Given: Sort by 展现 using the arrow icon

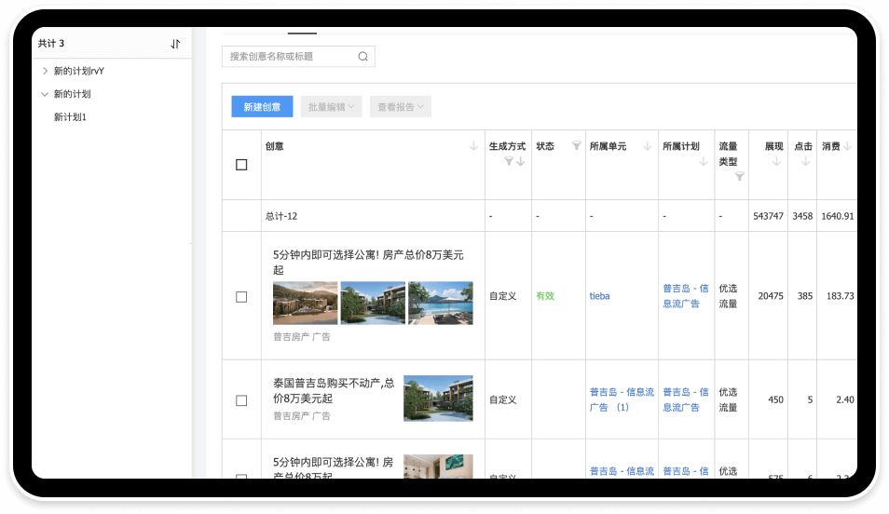Looking at the screenshot, I should 776,162.
